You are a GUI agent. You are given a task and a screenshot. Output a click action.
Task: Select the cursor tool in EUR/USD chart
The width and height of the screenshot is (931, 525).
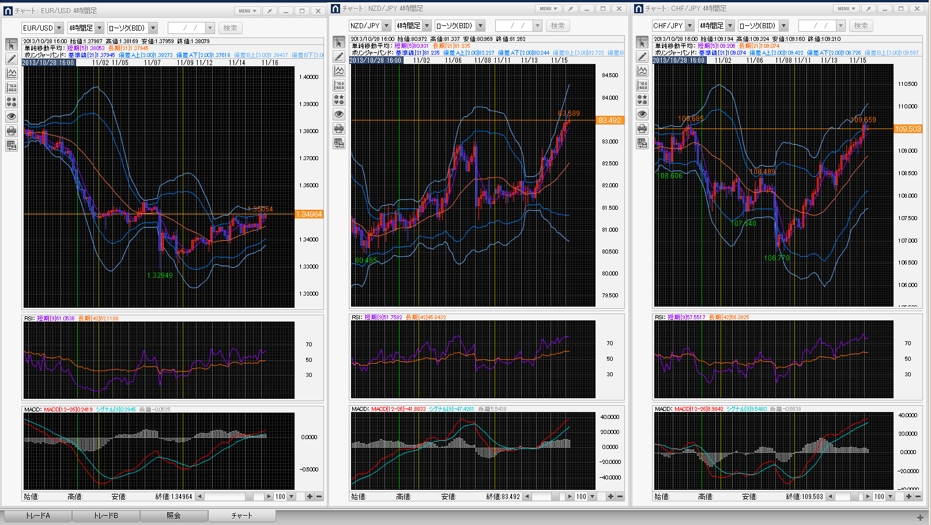tap(12, 45)
